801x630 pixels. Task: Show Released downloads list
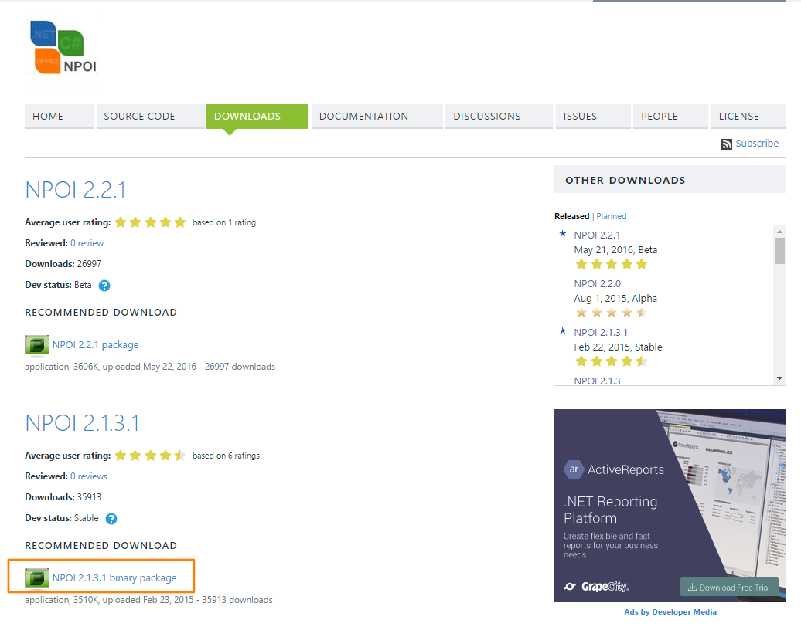[571, 216]
